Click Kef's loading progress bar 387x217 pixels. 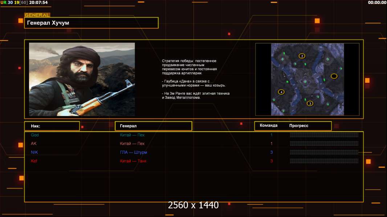tap(324, 161)
